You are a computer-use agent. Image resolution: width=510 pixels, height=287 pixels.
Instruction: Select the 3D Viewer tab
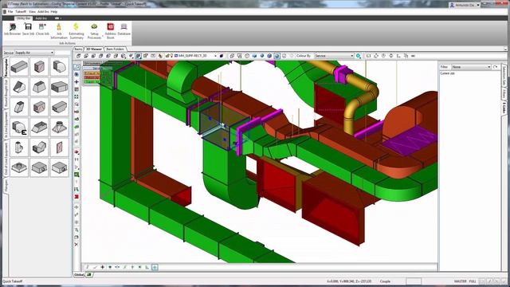tap(94, 49)
